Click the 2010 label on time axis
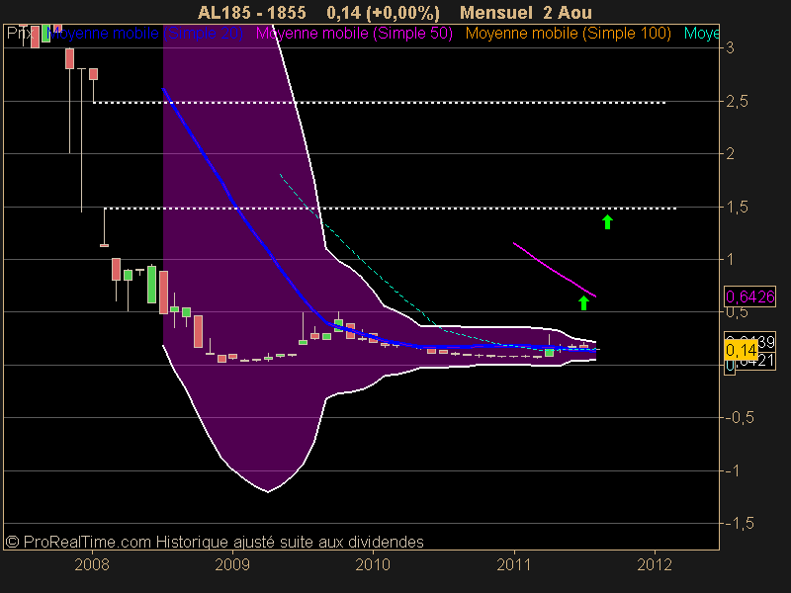Screen dimensions: 791x593 373,564
